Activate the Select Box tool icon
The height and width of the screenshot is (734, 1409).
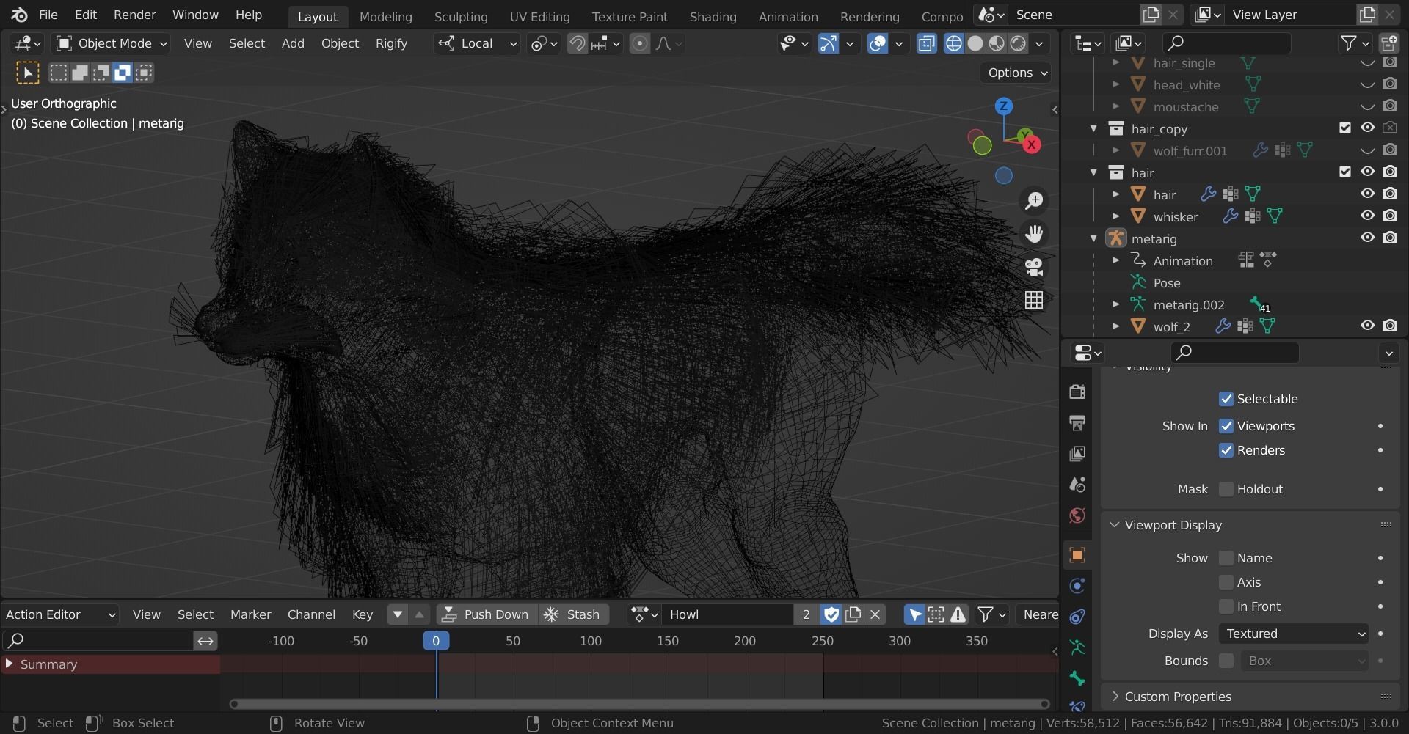(28, 73)
